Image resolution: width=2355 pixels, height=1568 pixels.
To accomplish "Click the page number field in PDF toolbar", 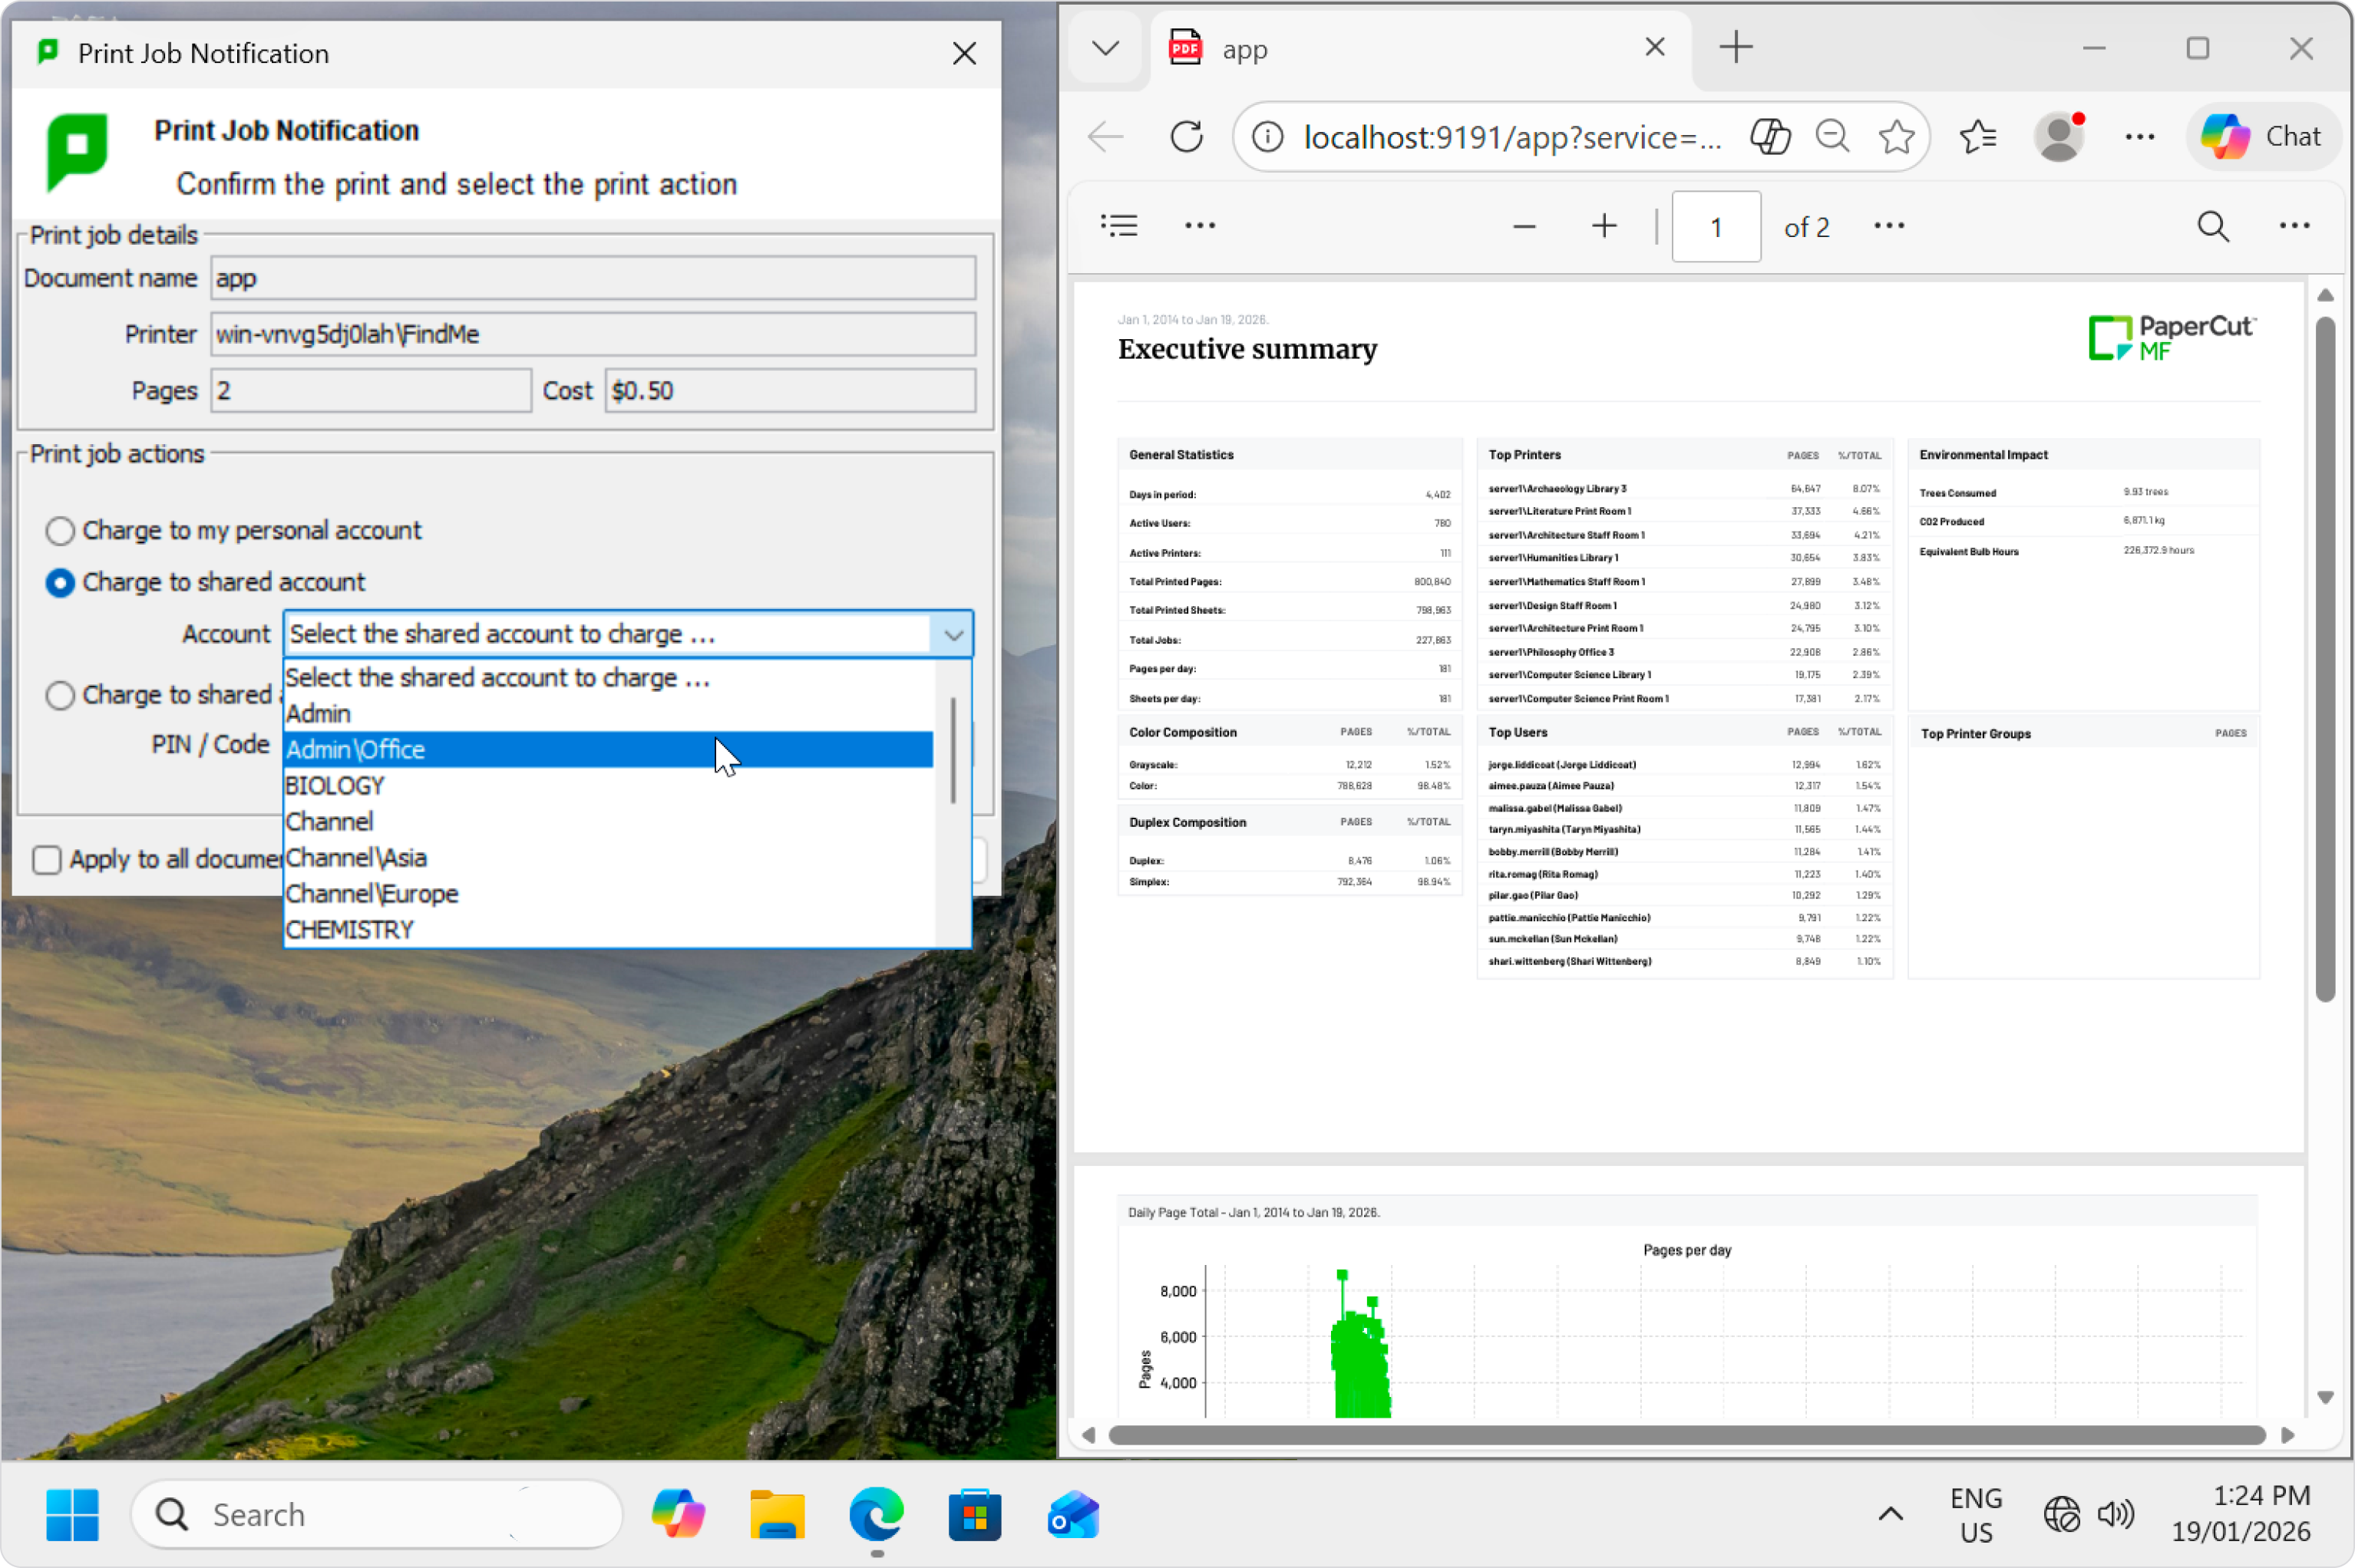I will coord(1716,226).
